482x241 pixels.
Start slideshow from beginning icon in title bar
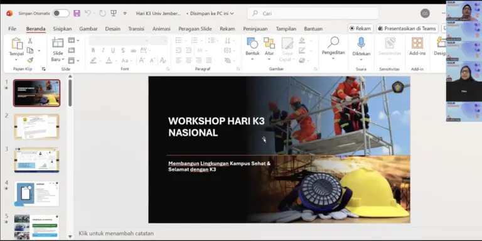[114, 13]
